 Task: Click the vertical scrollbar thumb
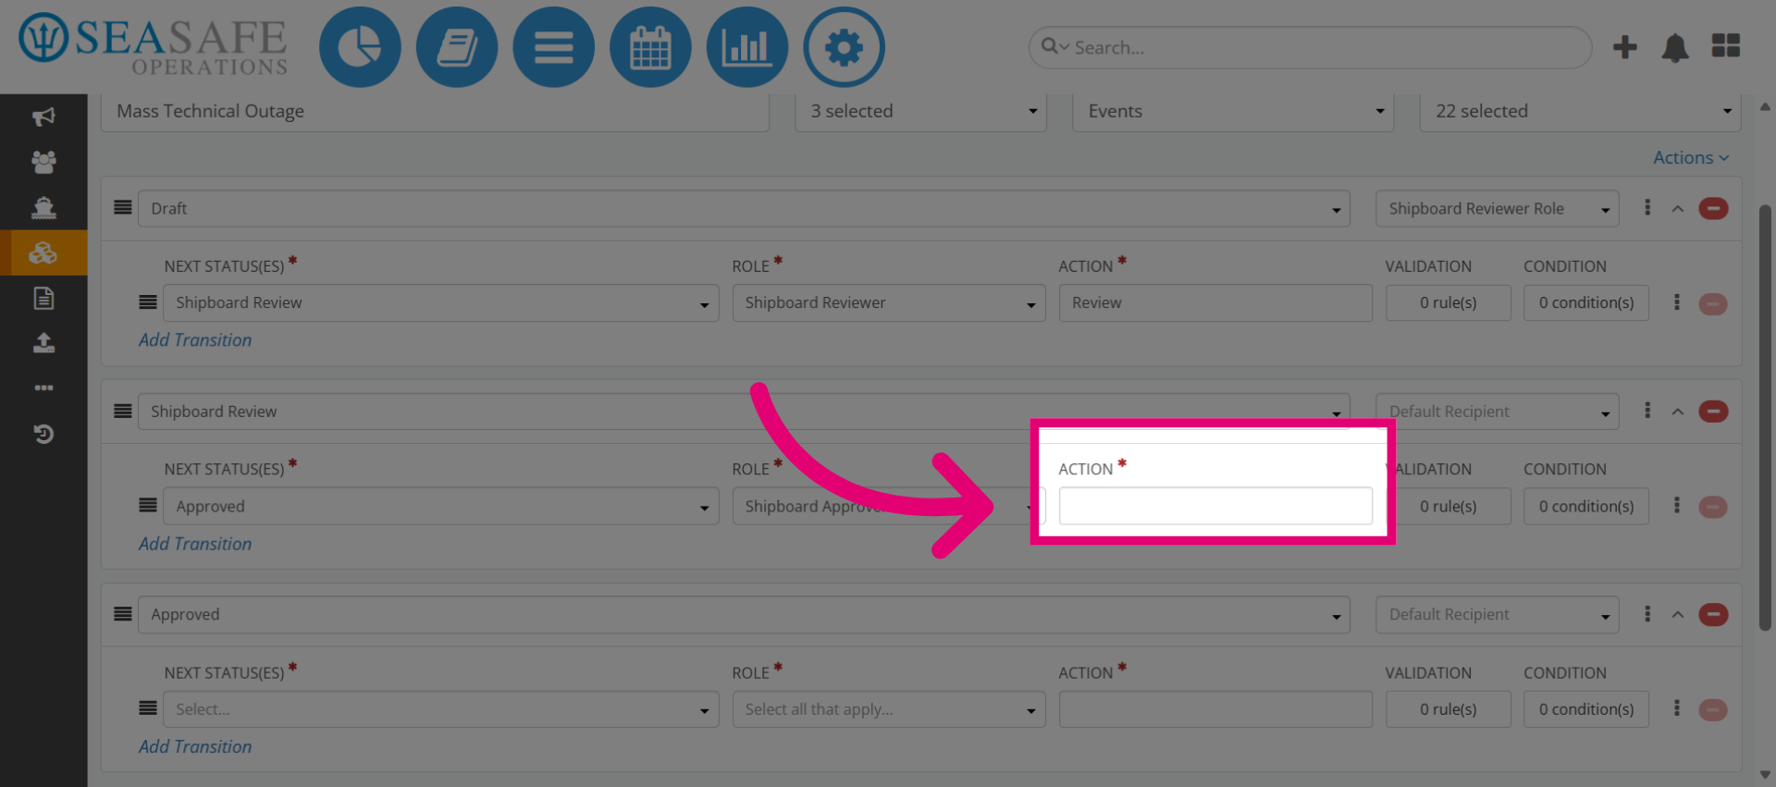coord(1765,416)
